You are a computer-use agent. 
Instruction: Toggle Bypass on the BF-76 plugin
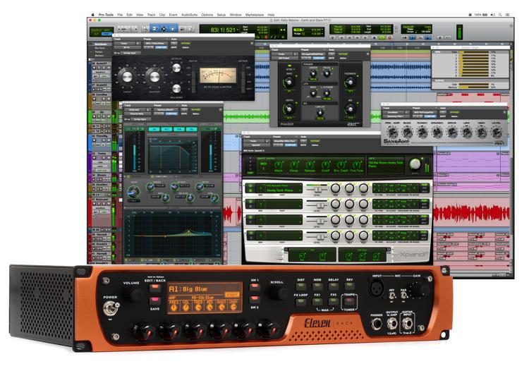click(x=186, y=43)
